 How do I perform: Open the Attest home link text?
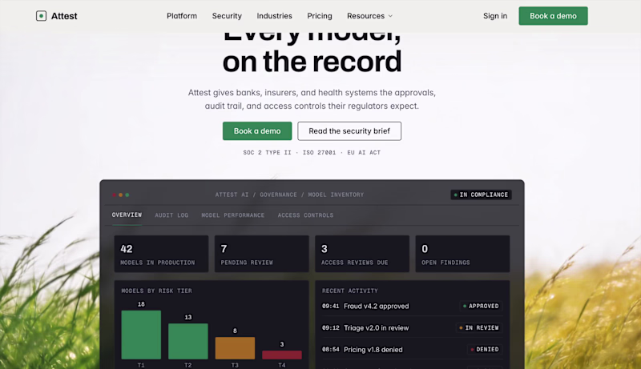click(64, 16)
